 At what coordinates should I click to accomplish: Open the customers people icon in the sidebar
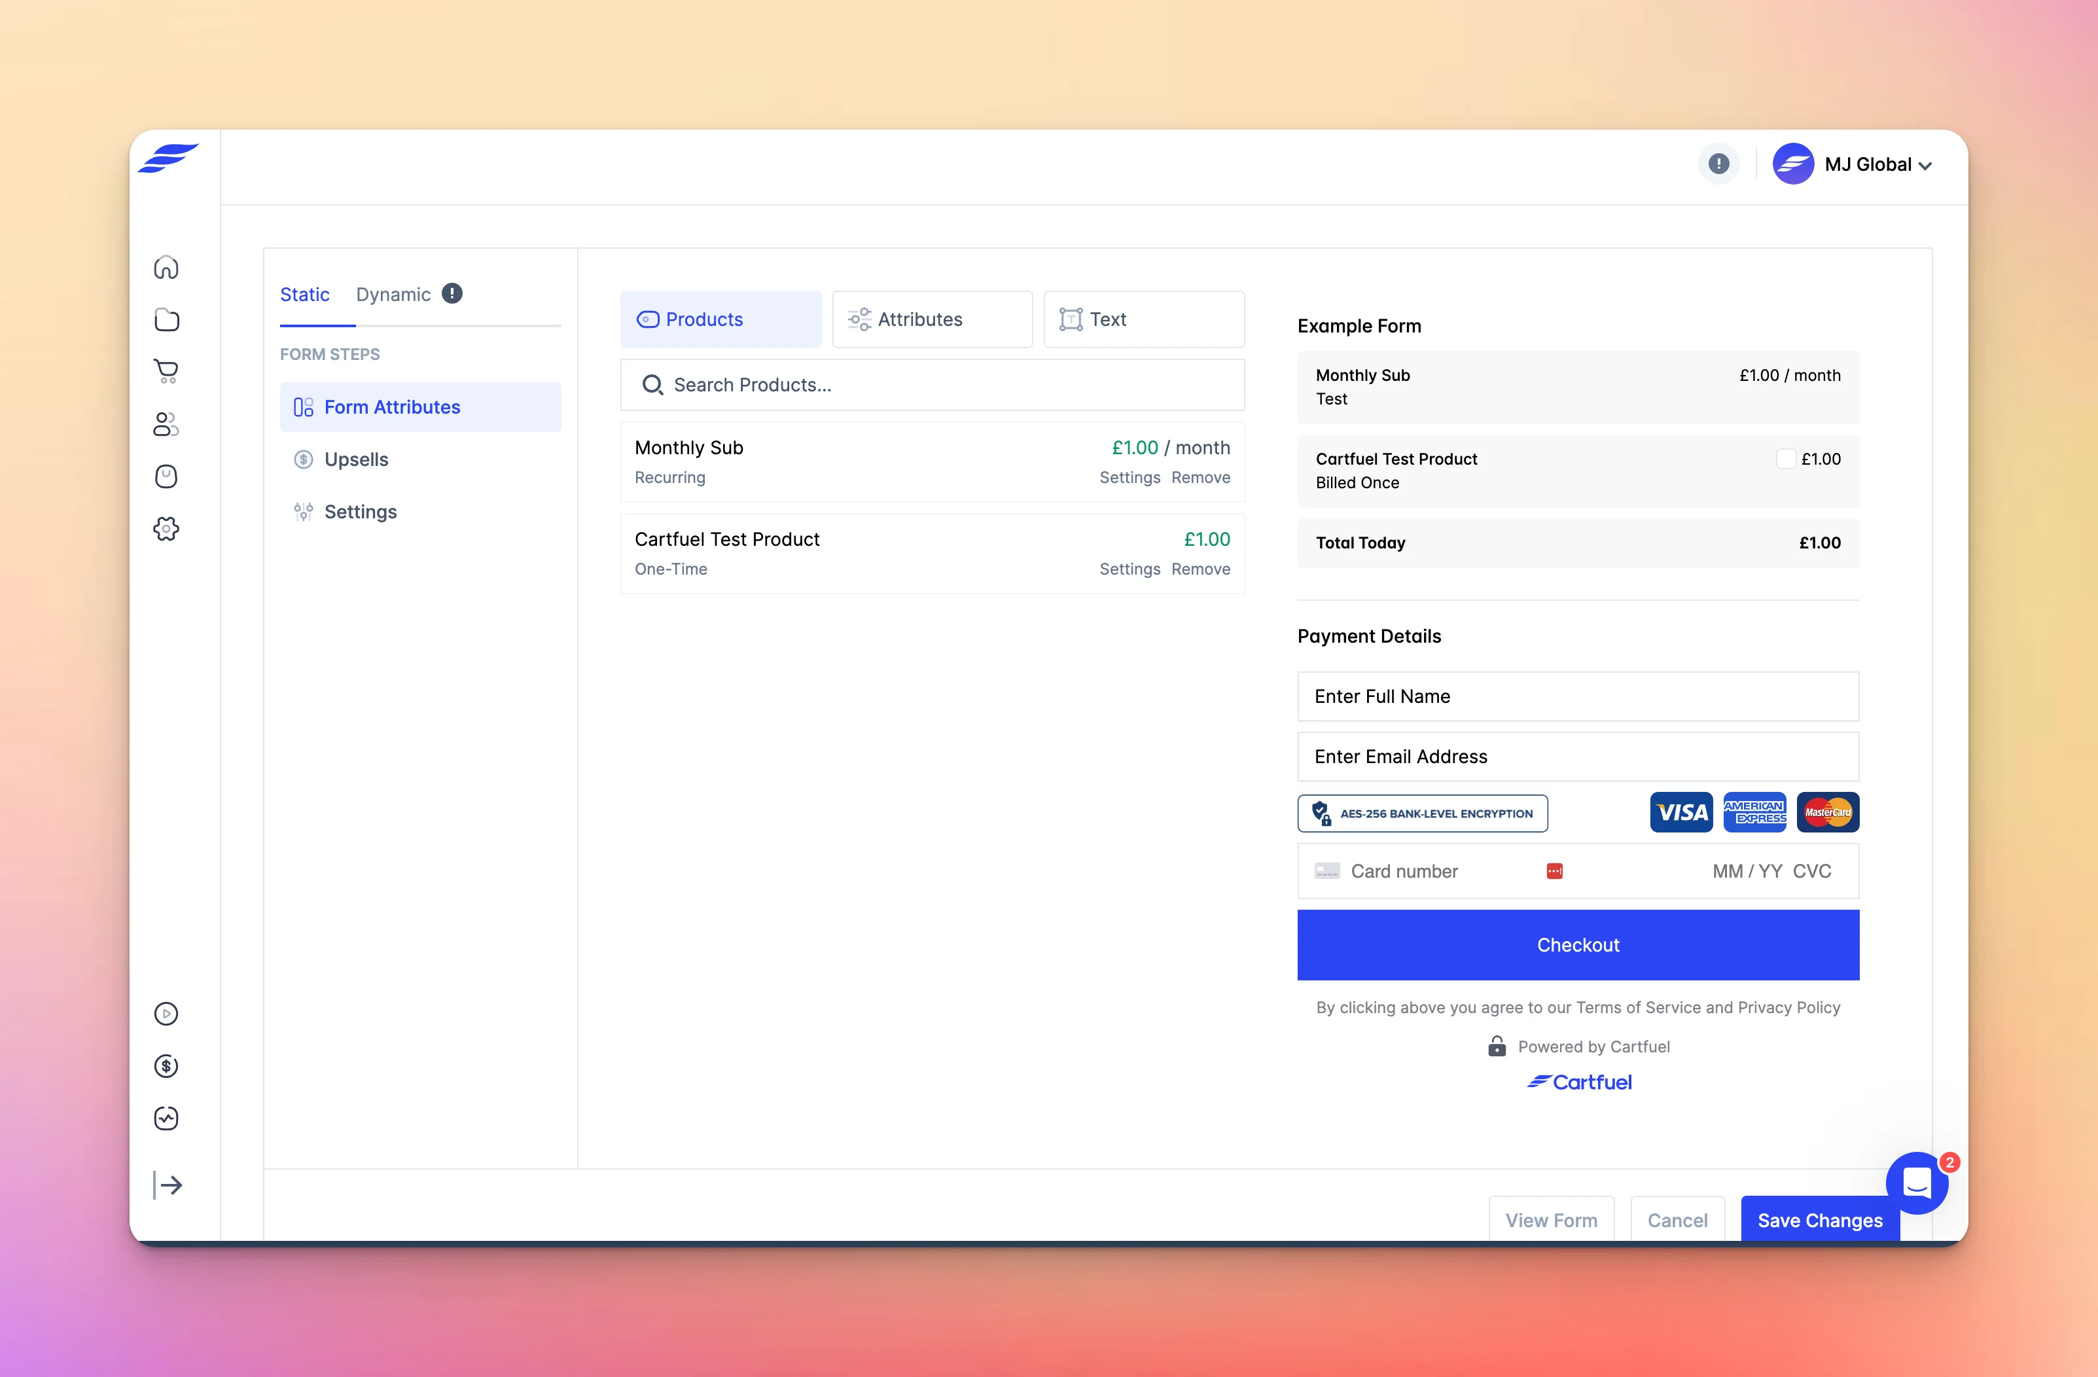tap(167, 424)
